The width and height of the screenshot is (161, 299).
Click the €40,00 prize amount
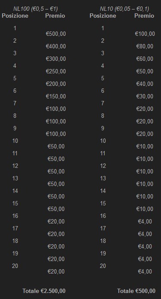coord(145,84)
